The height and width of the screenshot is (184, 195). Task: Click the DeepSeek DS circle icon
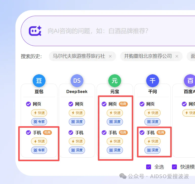click(x=77, y=81)
